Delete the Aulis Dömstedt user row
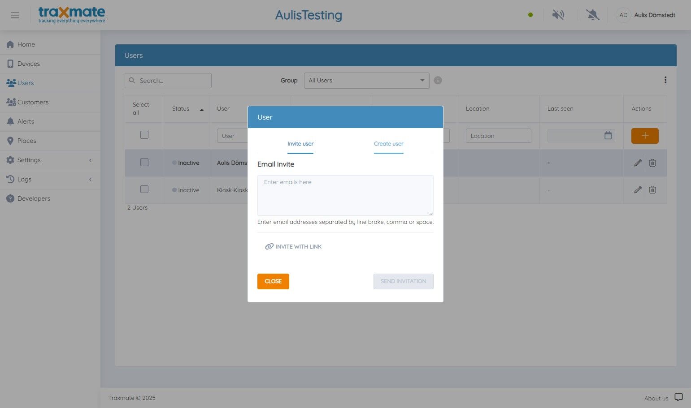 (x=652, y=163)
